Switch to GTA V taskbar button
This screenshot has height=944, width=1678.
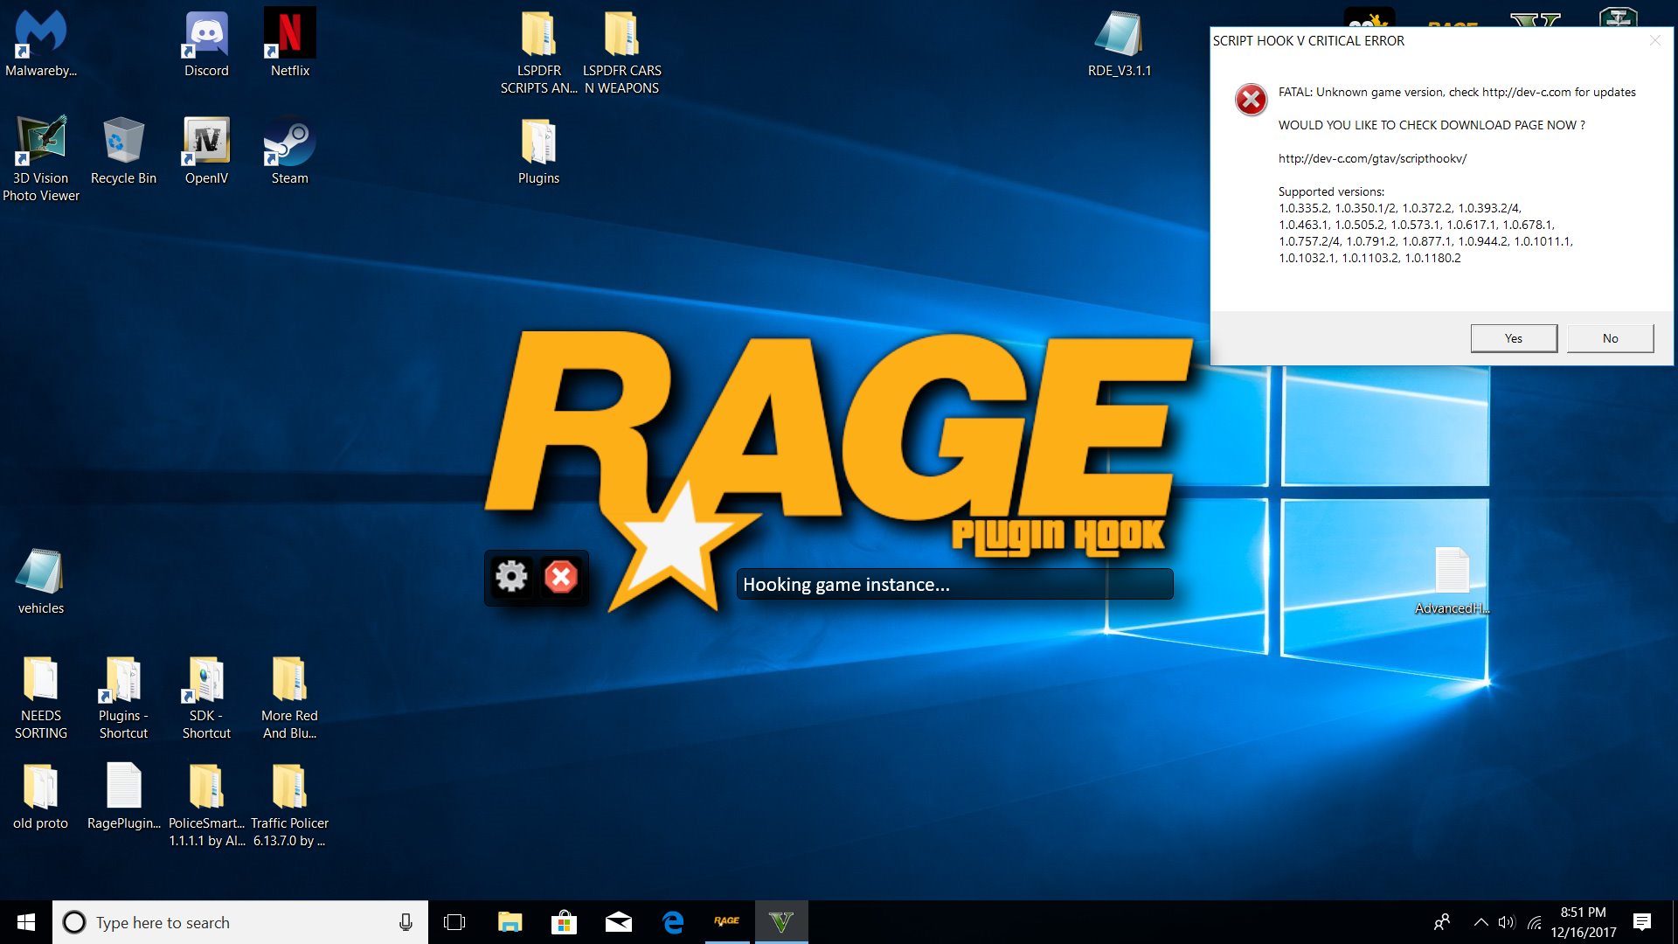(781, 921)
